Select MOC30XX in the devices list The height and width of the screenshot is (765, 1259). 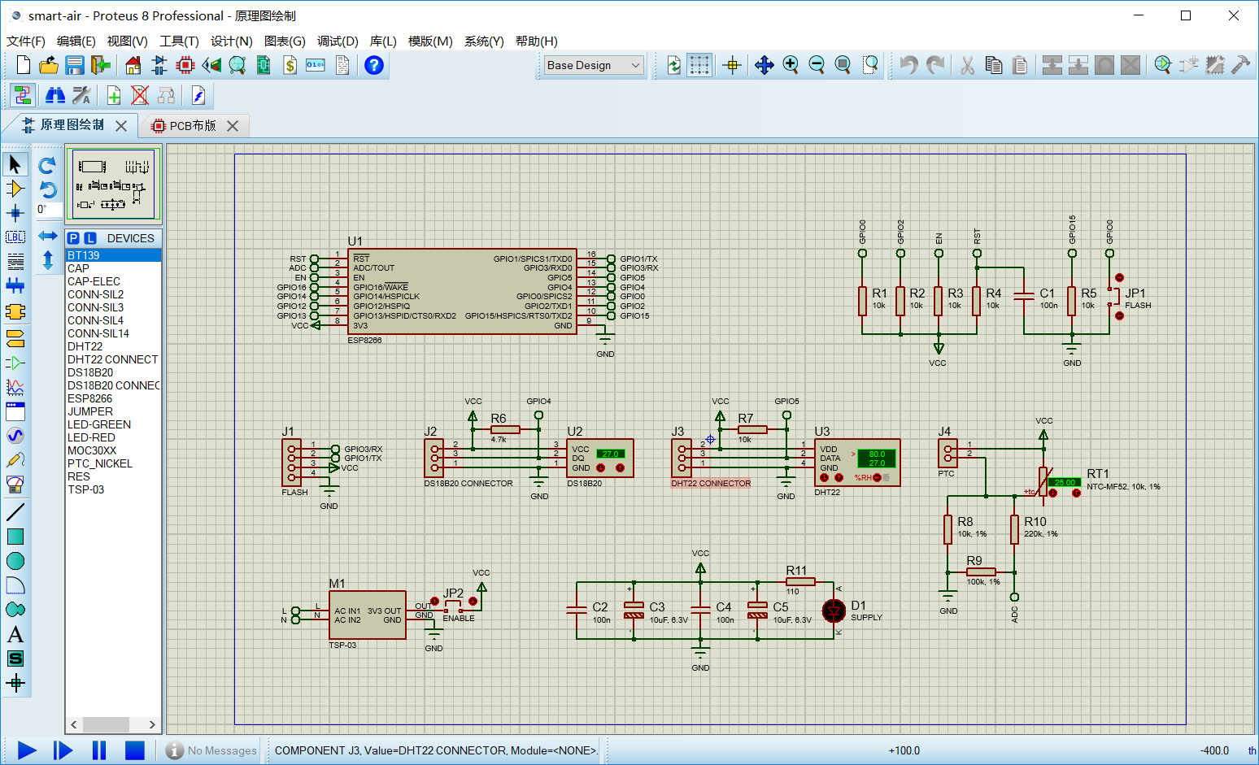click(x=113, y=450)
